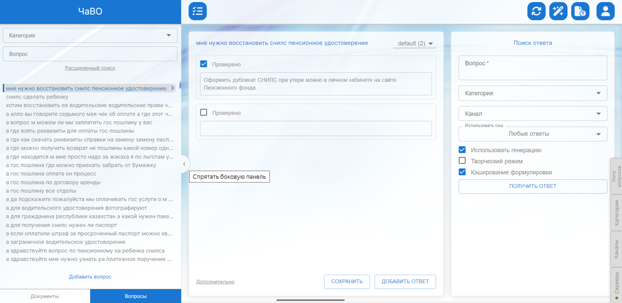Check the second empty Проверено checkbox
622x303 pixels.
pos(204,112)
